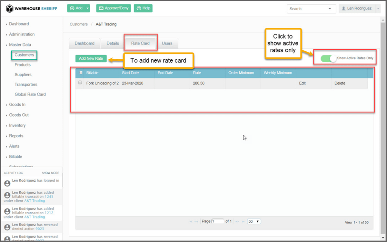Open the rows-per-page 50 dropdown

coord(254,221)
